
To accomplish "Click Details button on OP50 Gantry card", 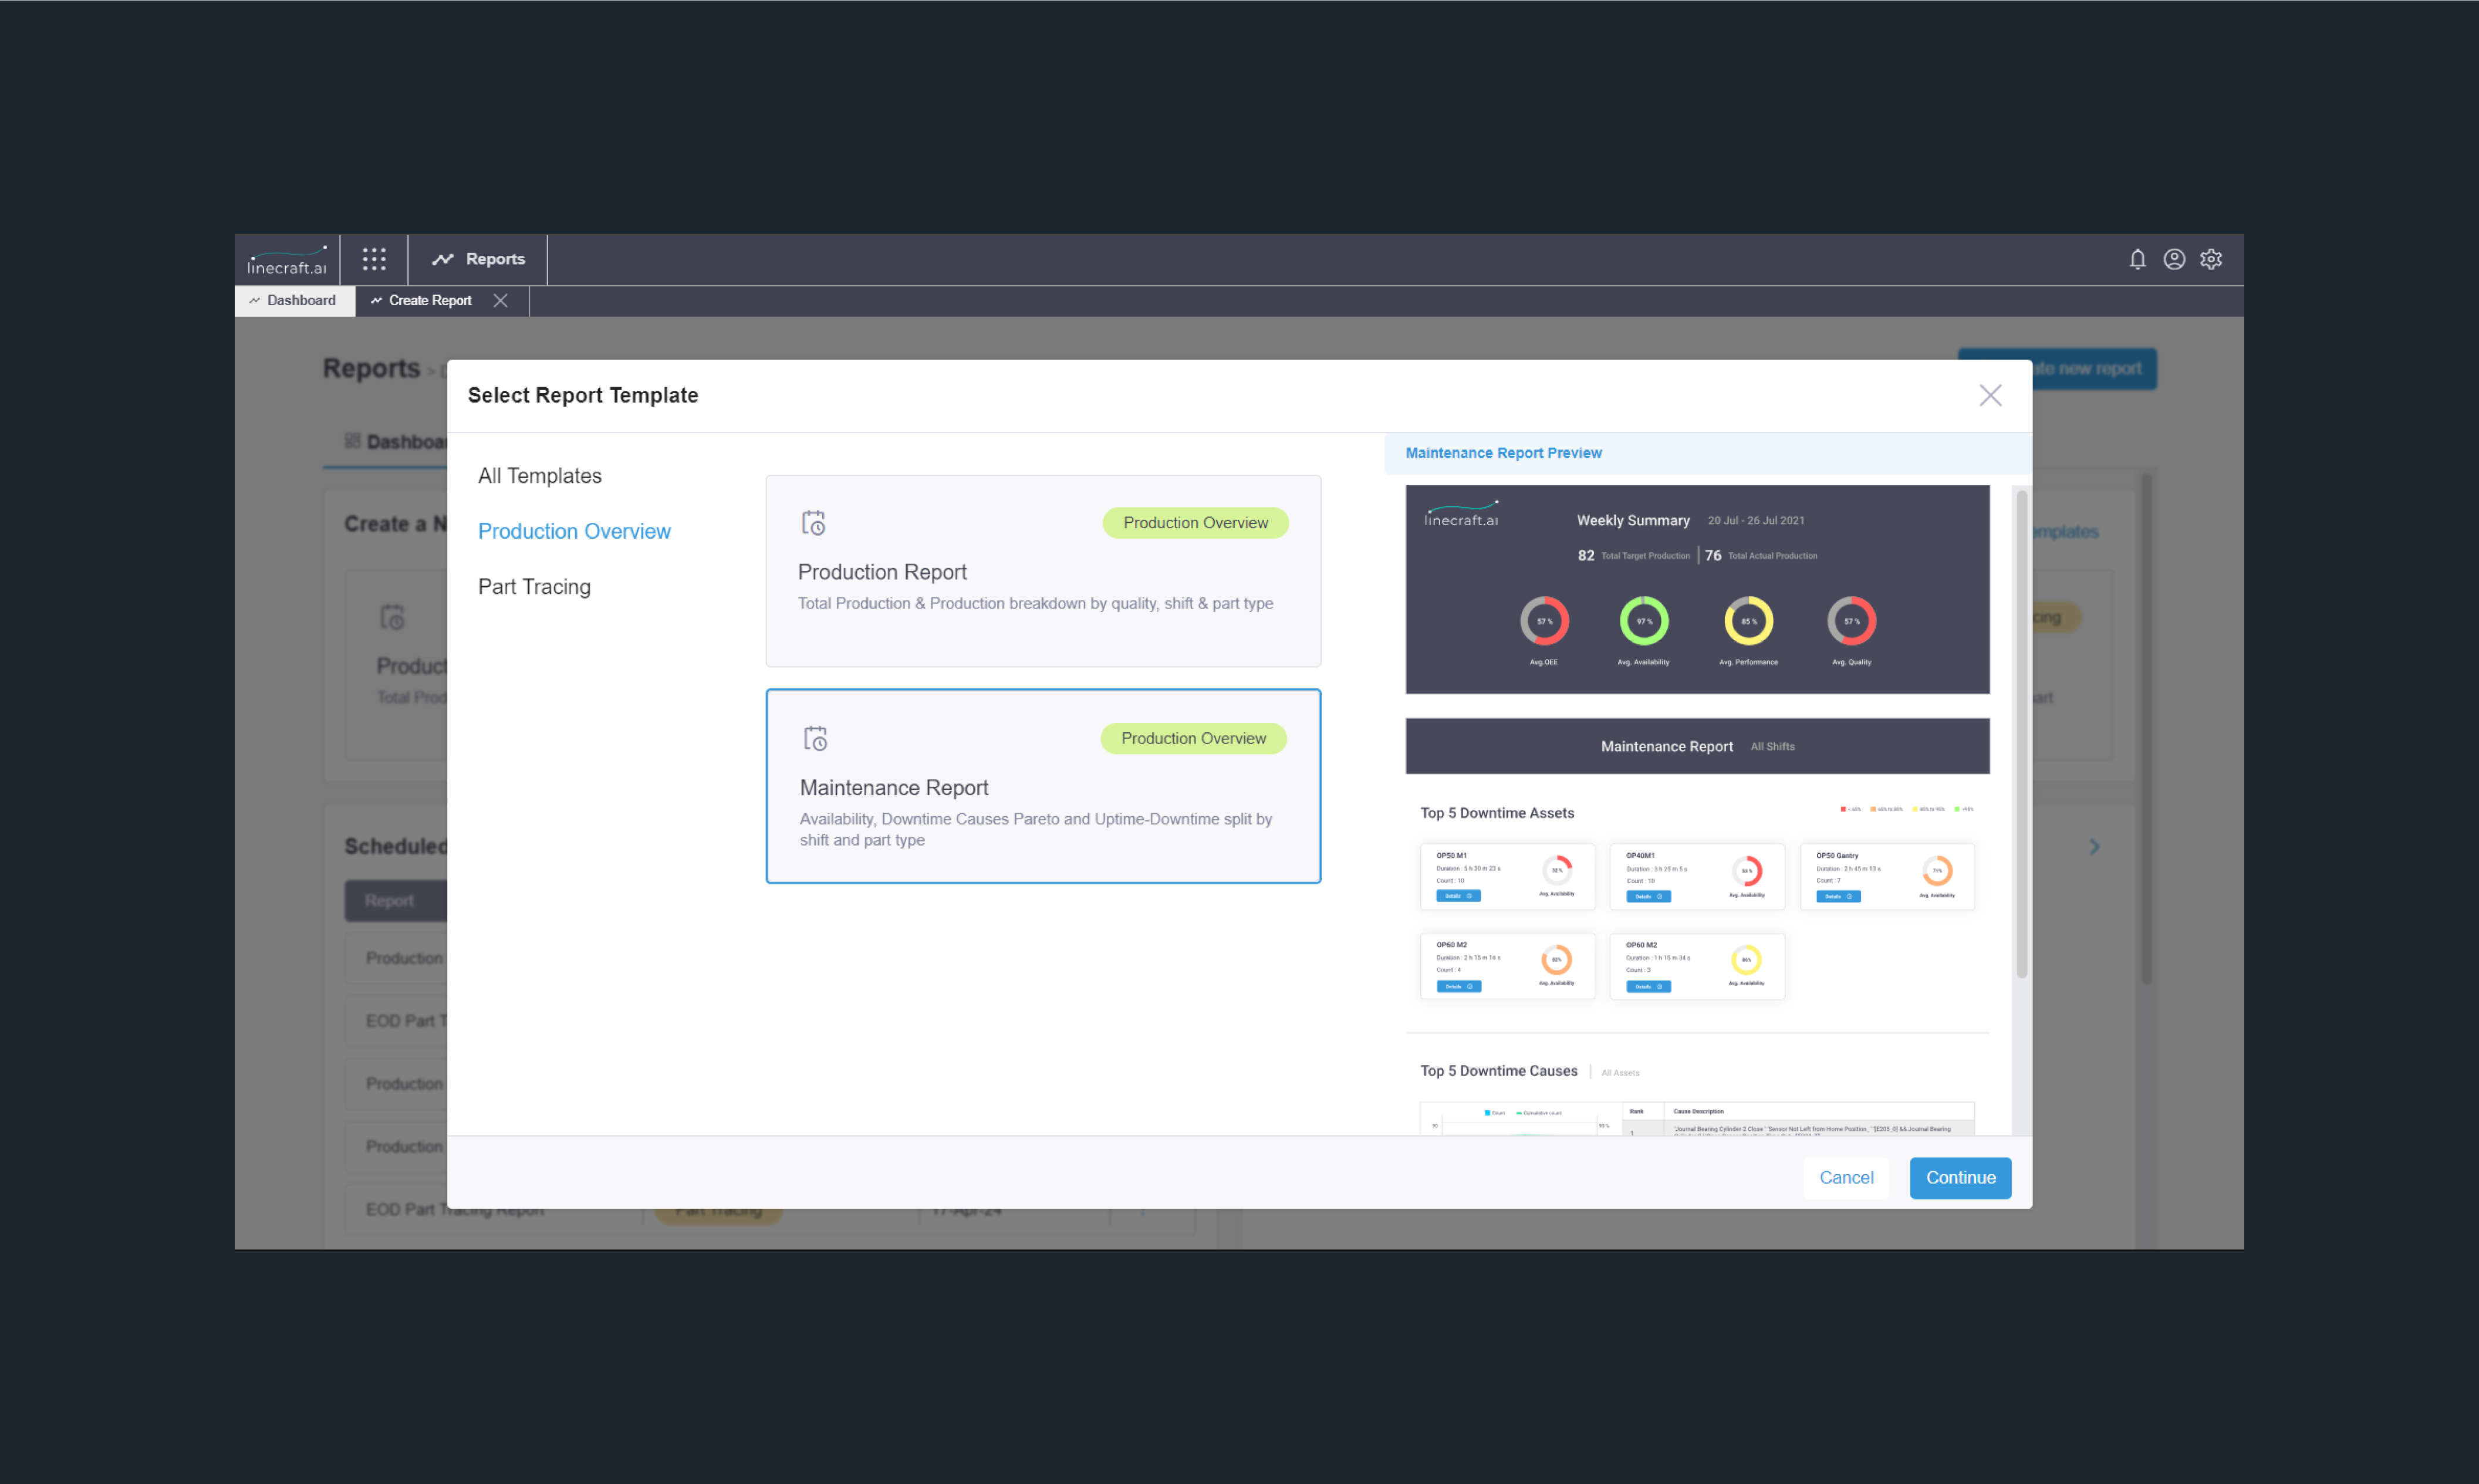I will point(1838,896).
